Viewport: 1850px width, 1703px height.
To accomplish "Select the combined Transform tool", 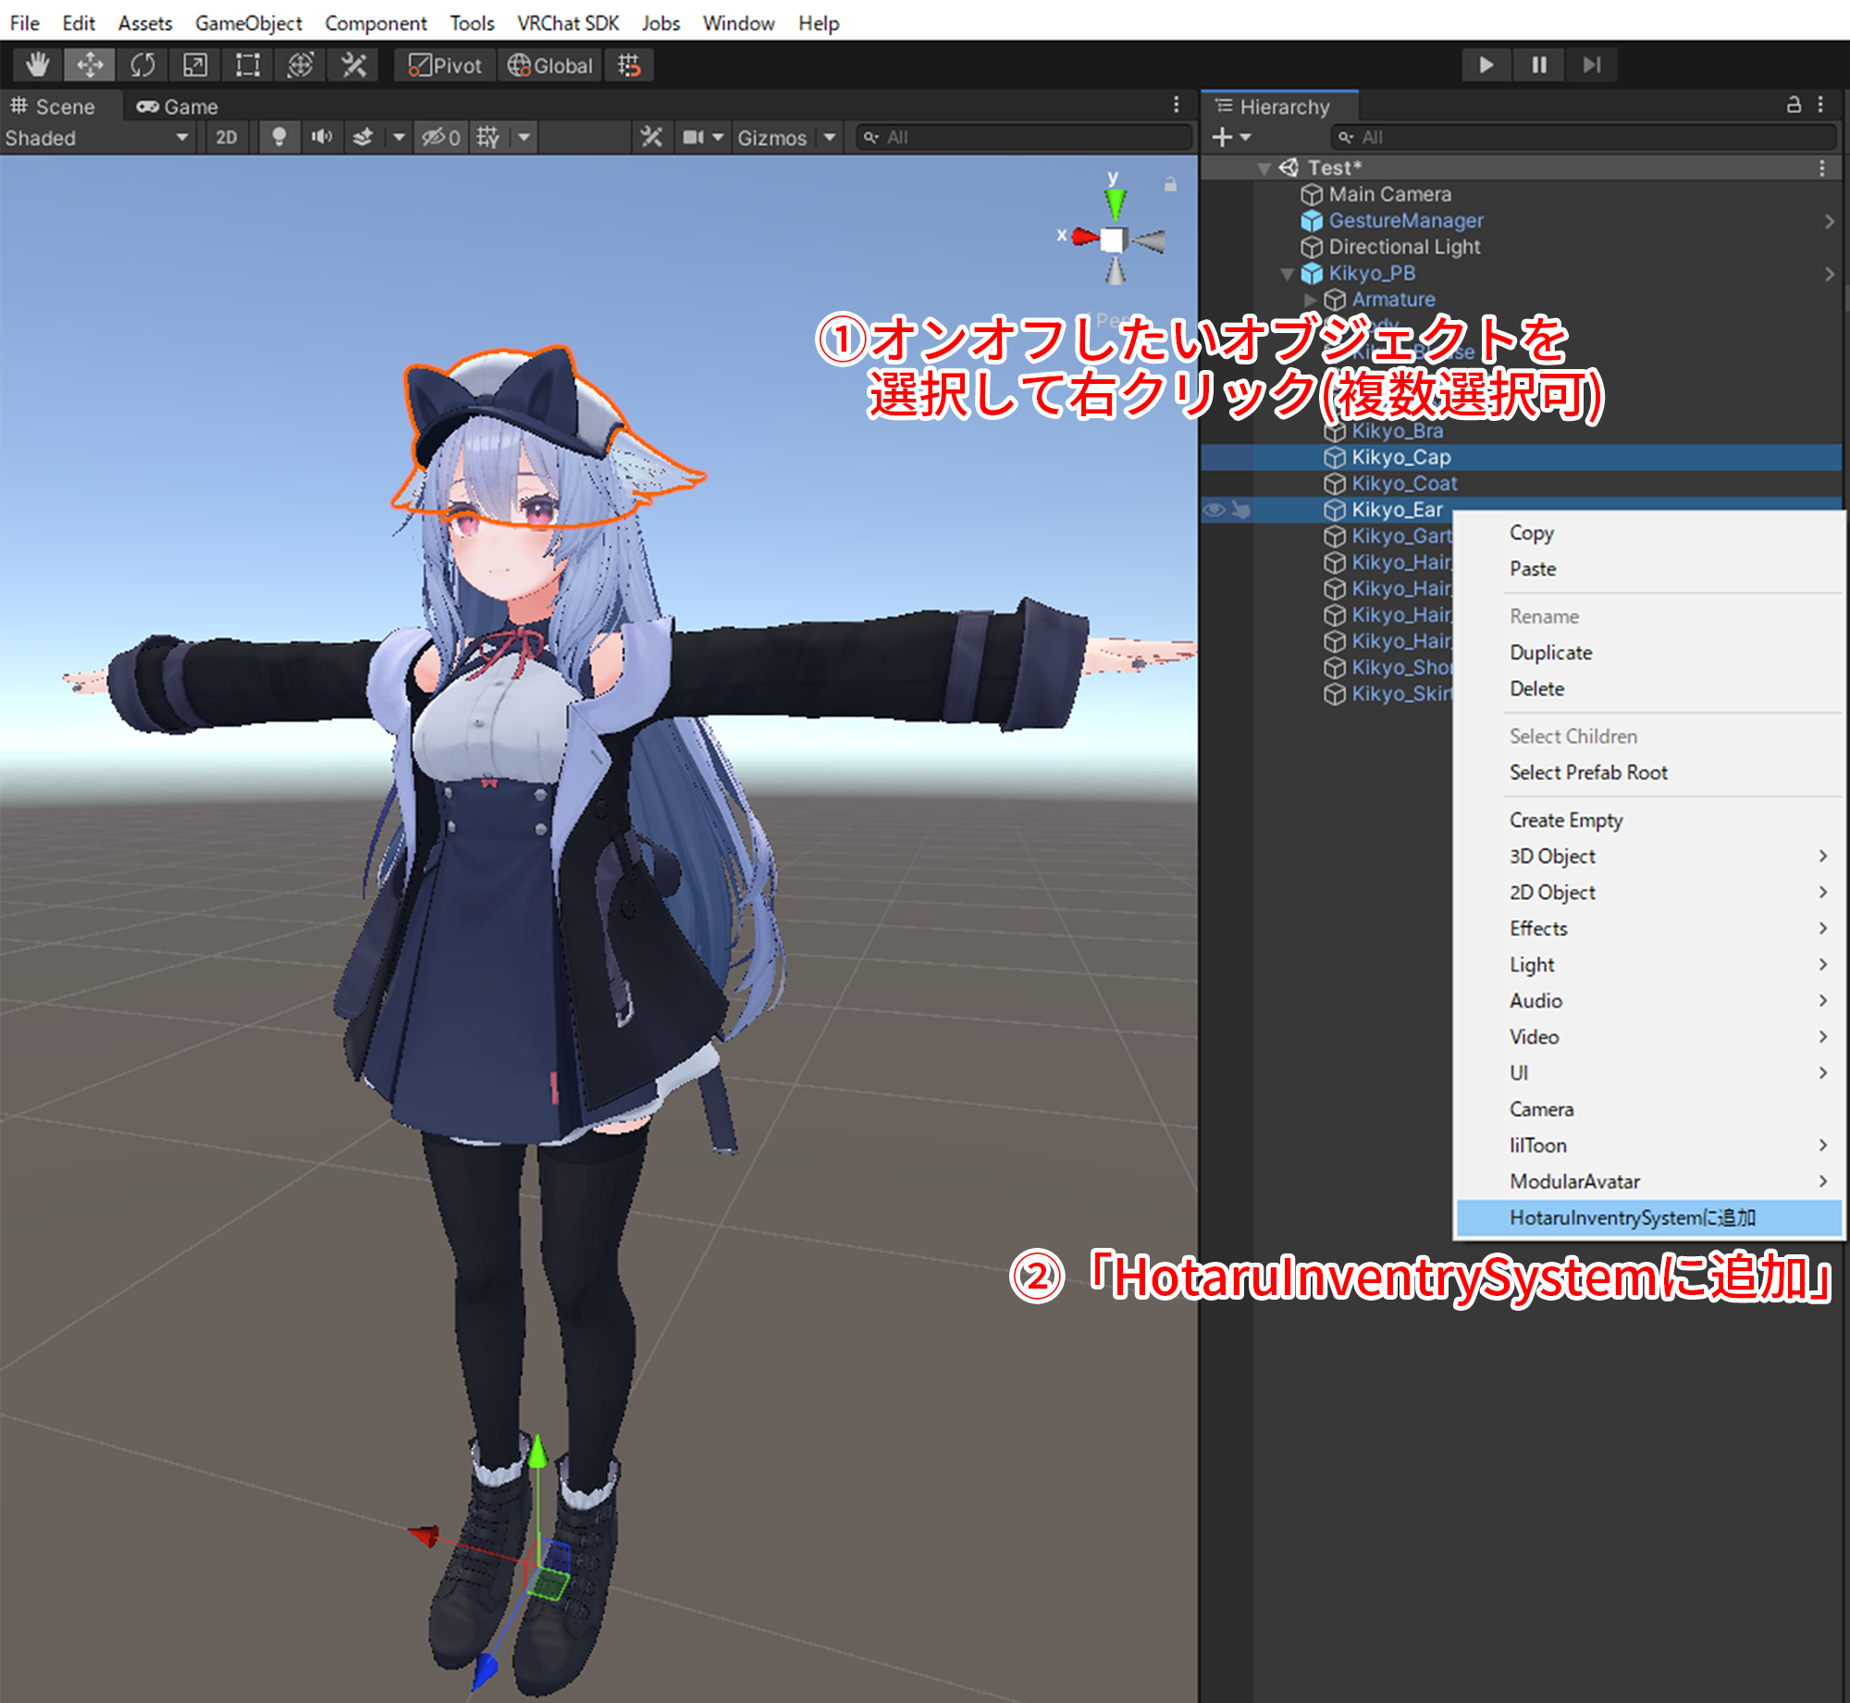I will click(301, 65).
